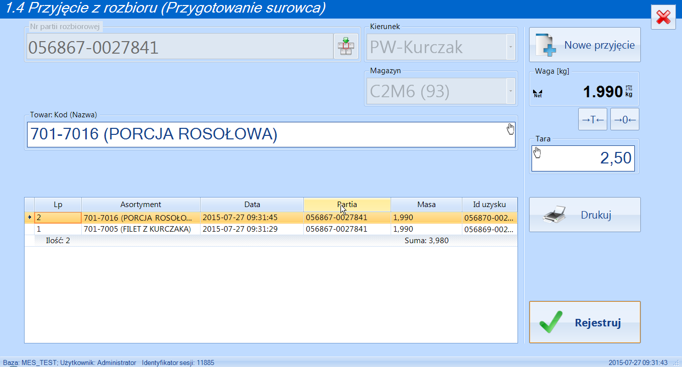Click the Data column header
Viewport: 682px width, 367px height.
coord(252,205)
